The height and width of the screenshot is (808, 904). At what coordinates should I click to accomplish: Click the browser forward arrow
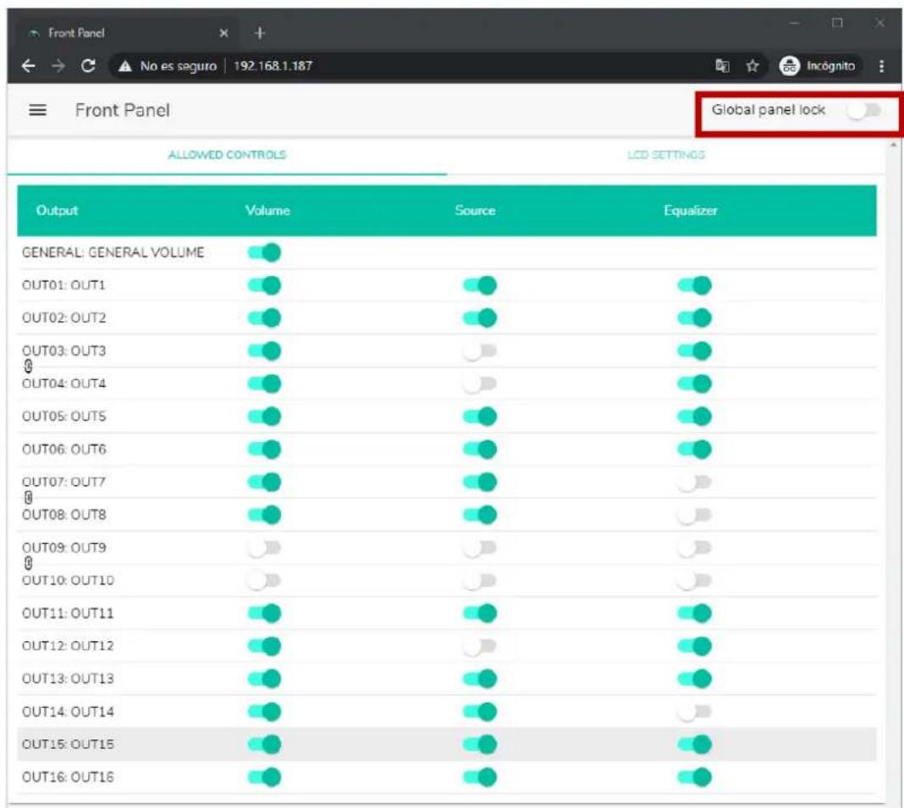[58, 66]
